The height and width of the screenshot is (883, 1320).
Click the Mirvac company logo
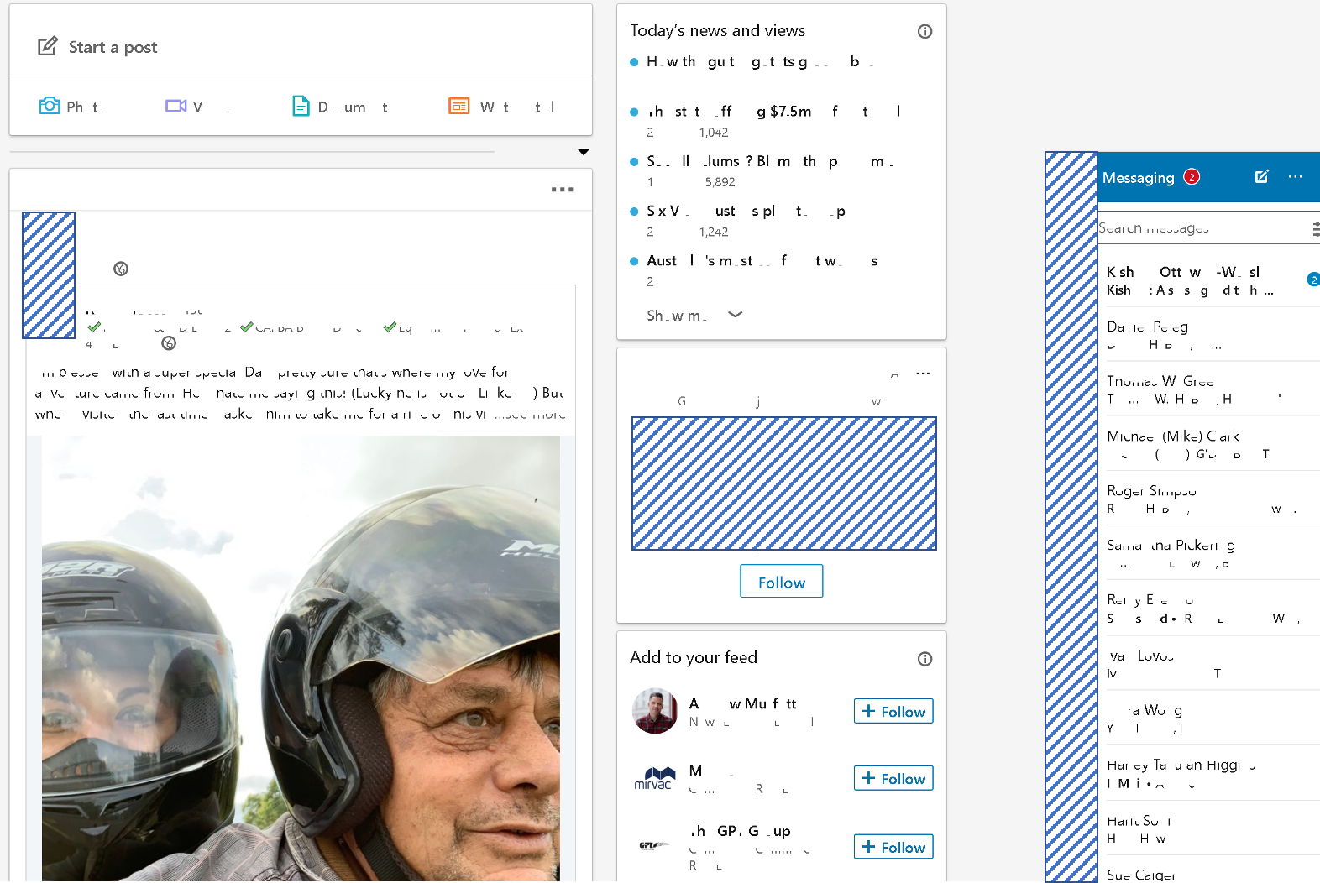pos(655,778)
